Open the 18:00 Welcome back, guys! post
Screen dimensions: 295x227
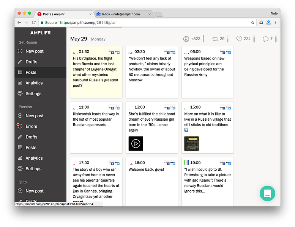[x=152, y=182]
